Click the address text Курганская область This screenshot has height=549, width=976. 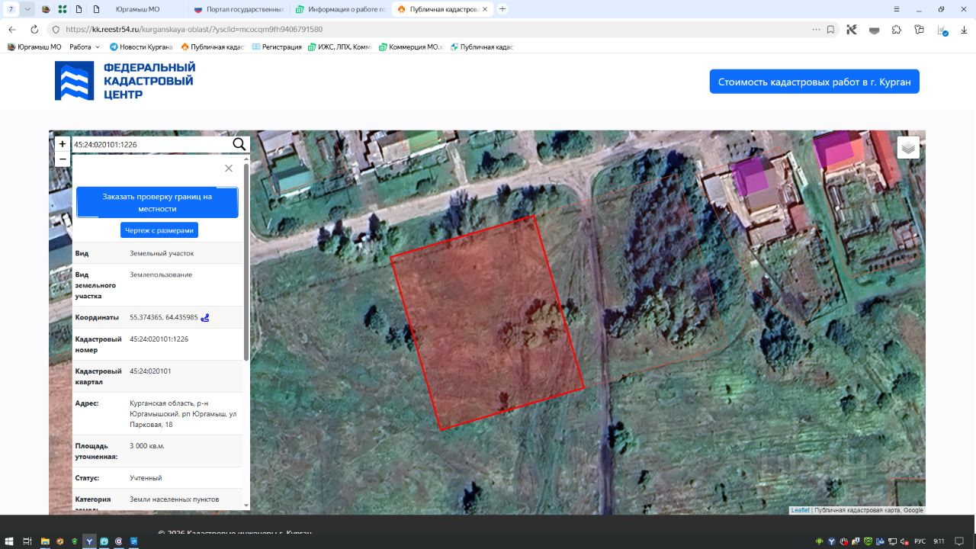coord(184,414)
